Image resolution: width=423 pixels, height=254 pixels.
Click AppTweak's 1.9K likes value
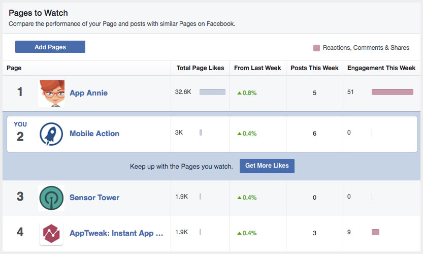(181, 232)
